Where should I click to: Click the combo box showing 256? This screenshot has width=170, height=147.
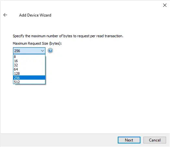(29, 51)
